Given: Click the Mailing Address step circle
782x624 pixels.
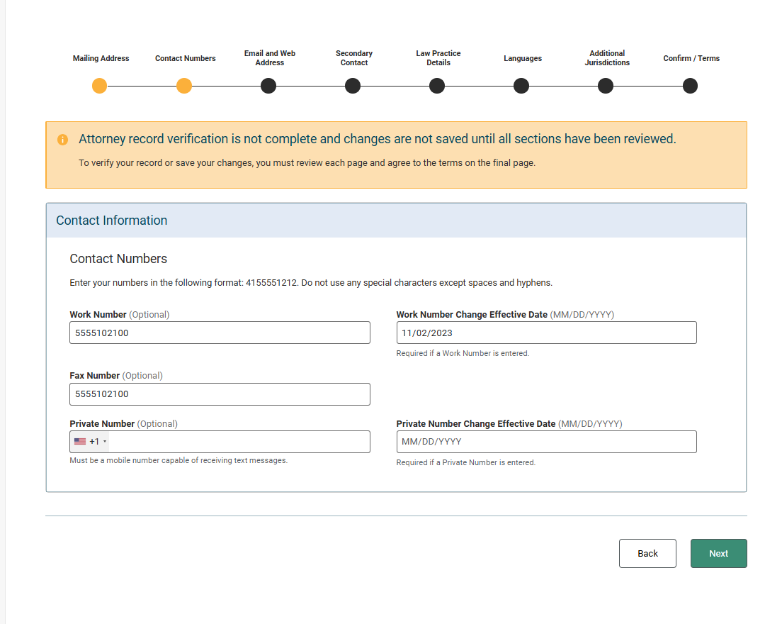Looking at the screenshot, I should 100,86.
